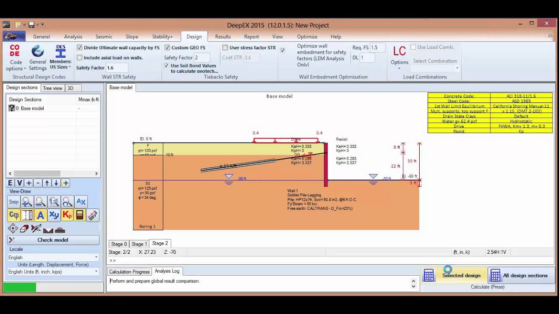
Task: Click the 1:1 zoom icon
Action: (54, 201)
